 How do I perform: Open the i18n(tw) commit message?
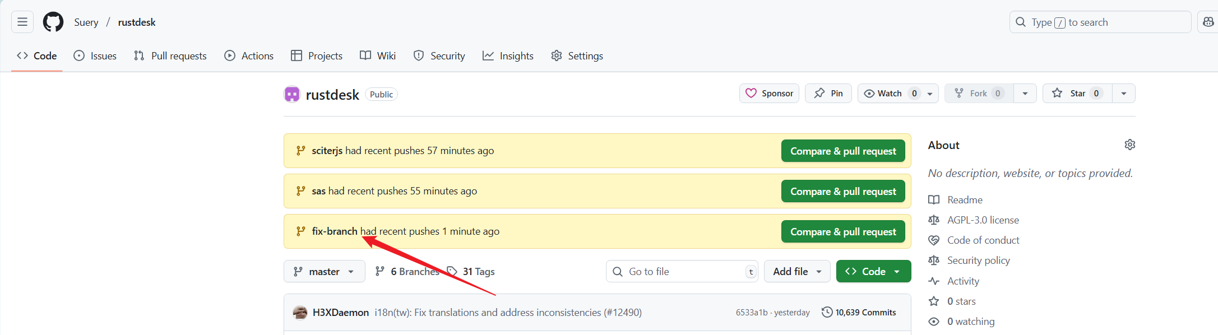pyautogui.click(x=487, y=312)
